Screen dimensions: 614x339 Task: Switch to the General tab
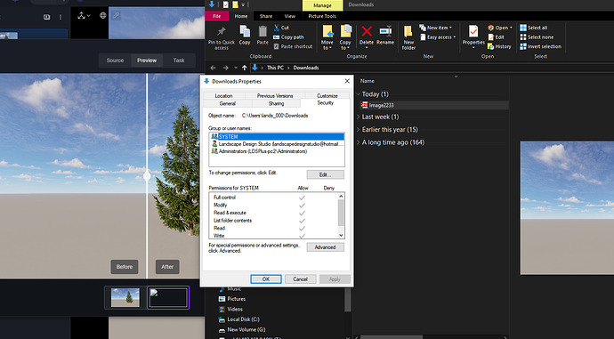(x=228, y=104)
